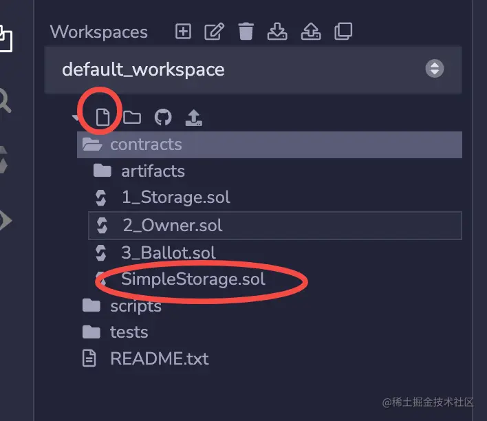Viewport: 487px width, 421px height.
Task: Click the delete workspace trash icon
Action: (246, 32)
